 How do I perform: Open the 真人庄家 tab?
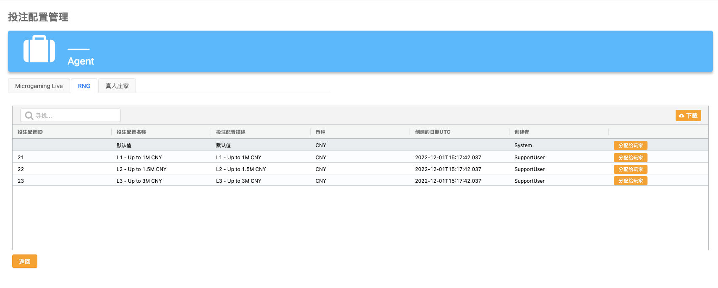117,86
